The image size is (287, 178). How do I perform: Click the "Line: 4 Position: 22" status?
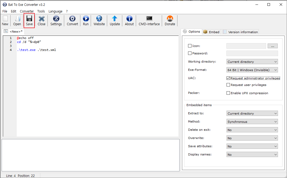(x=20, y=176)
